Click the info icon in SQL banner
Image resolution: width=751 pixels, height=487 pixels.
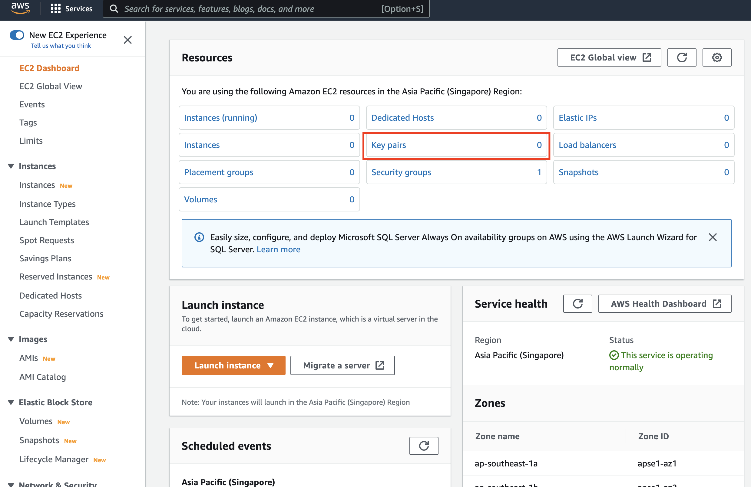point(199,237)
